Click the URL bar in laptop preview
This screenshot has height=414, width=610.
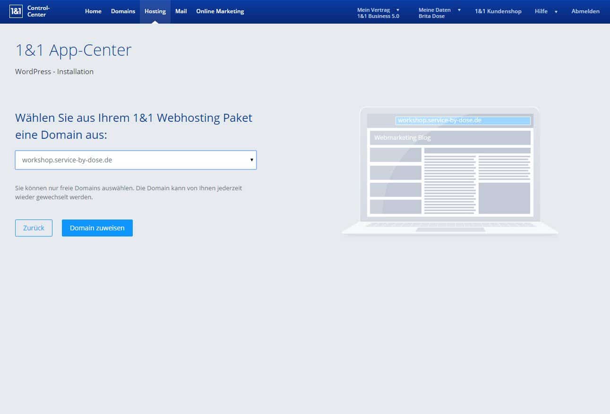click(463, 121)
